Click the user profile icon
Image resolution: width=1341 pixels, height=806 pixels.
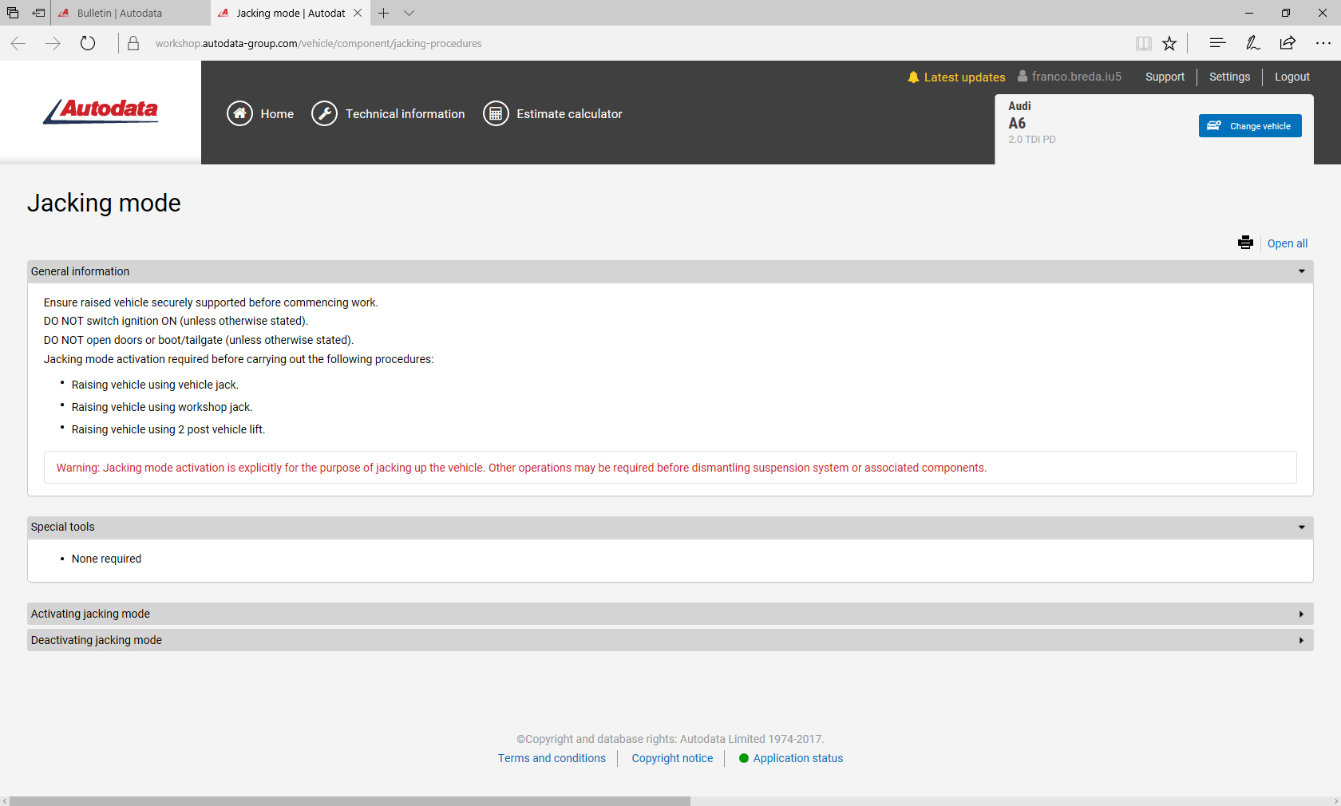(1023, 77)
